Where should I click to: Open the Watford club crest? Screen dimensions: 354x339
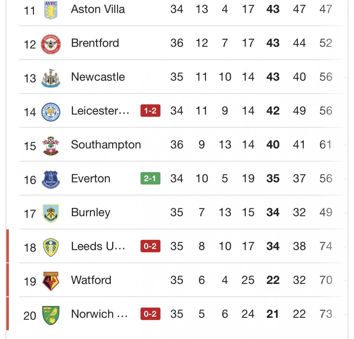(x=51, y=281)
